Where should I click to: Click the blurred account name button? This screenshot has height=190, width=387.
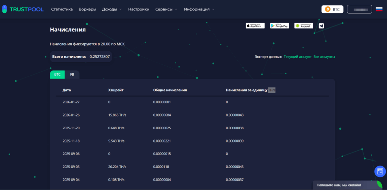359,9
